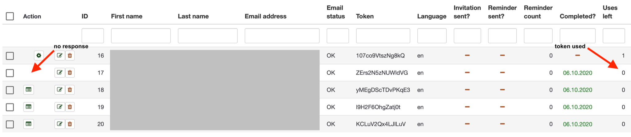The image size is (631, 137).
Task: Delete participant with ID 17
Action: [x=70, y=73]
